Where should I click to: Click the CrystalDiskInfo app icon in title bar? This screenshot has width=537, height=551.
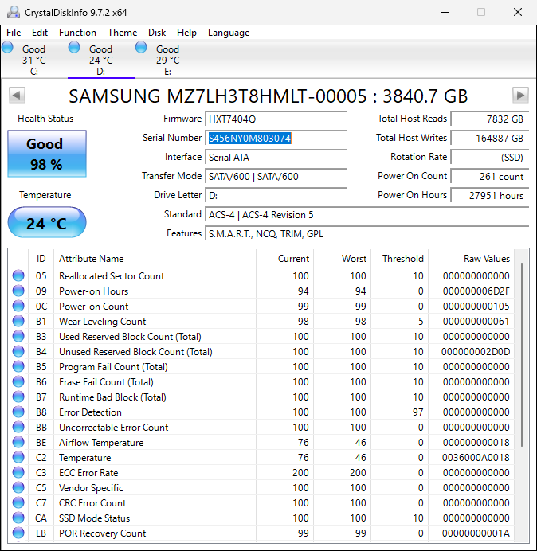click(14, 12)
